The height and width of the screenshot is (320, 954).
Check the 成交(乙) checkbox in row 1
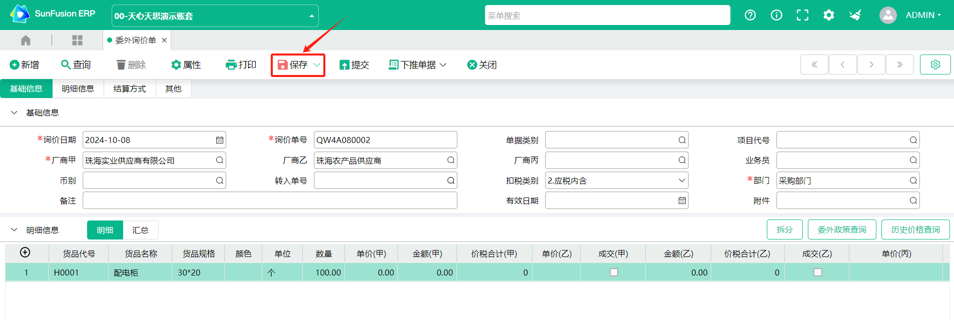(817, 272)
